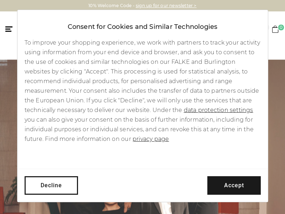
Task: Click the hero photo strip right of dialog
Action: [x=276, y=137]
